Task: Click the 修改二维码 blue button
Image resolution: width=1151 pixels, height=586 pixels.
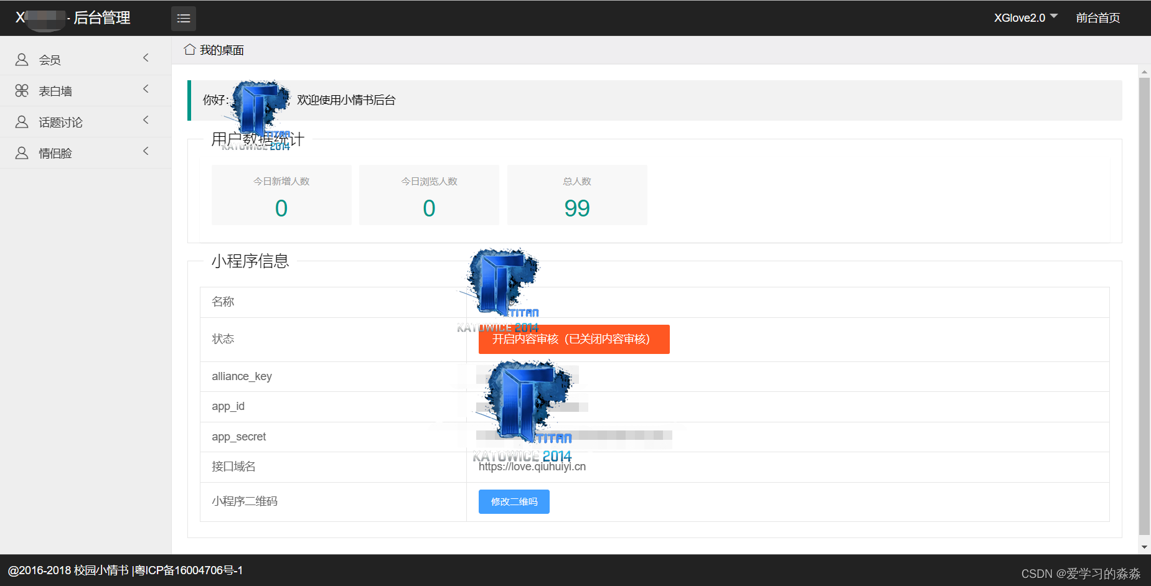Action: (x=514, y=502)
